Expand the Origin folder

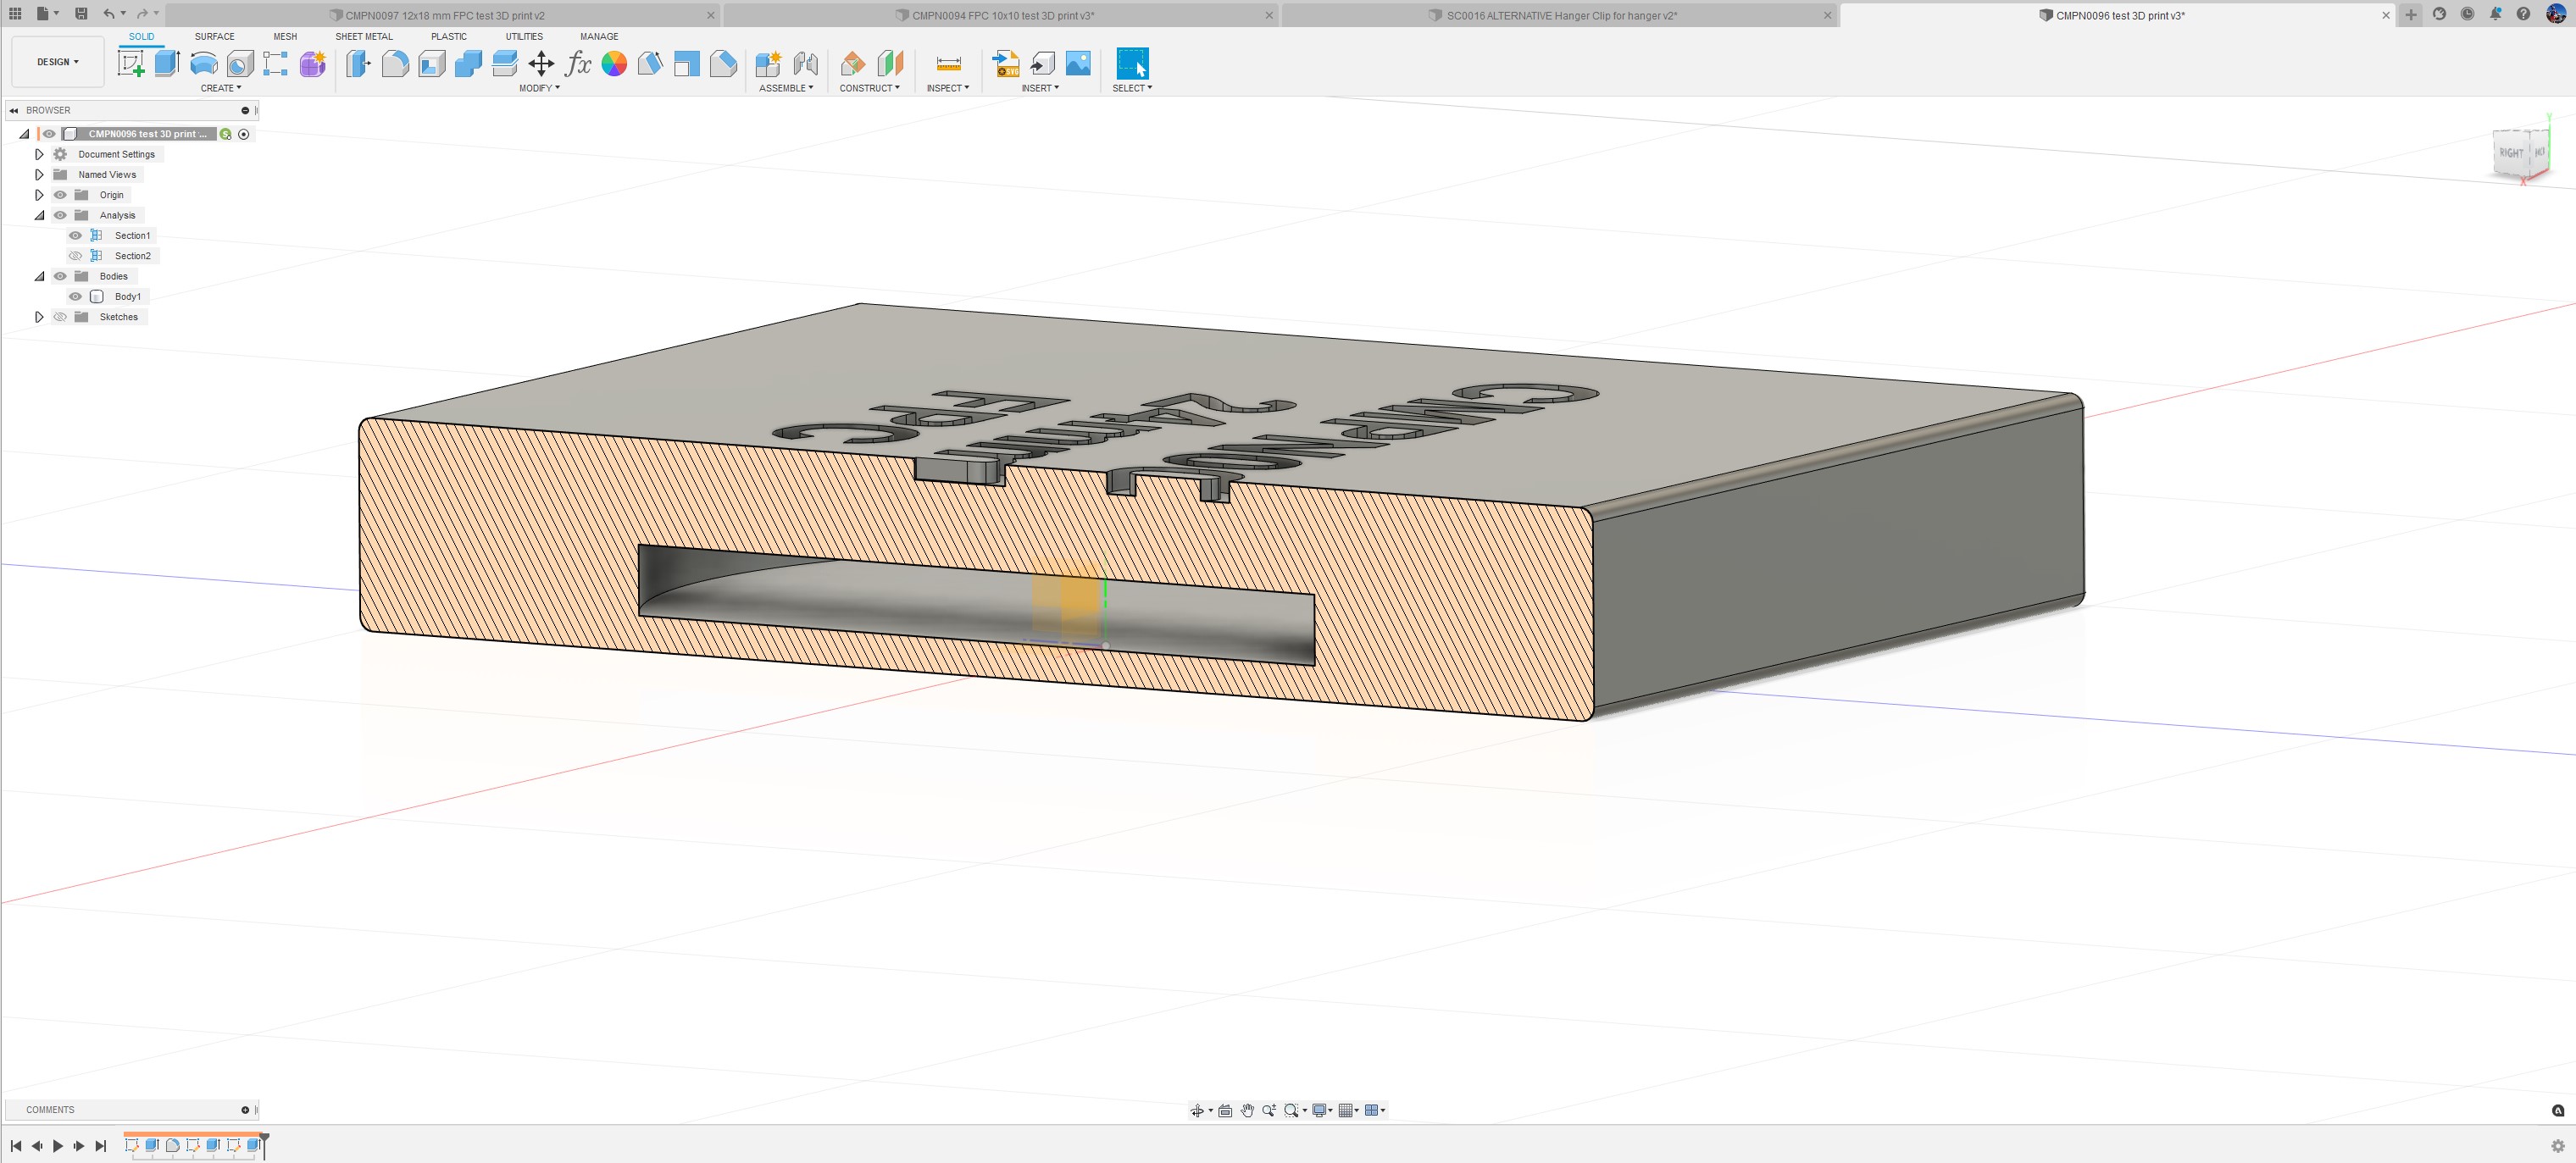[x=39, y=195]
